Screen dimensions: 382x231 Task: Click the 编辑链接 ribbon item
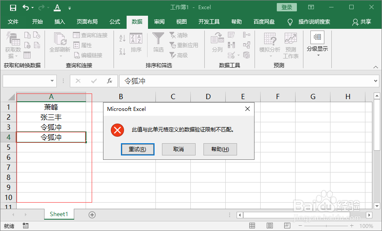coord(88,55)
